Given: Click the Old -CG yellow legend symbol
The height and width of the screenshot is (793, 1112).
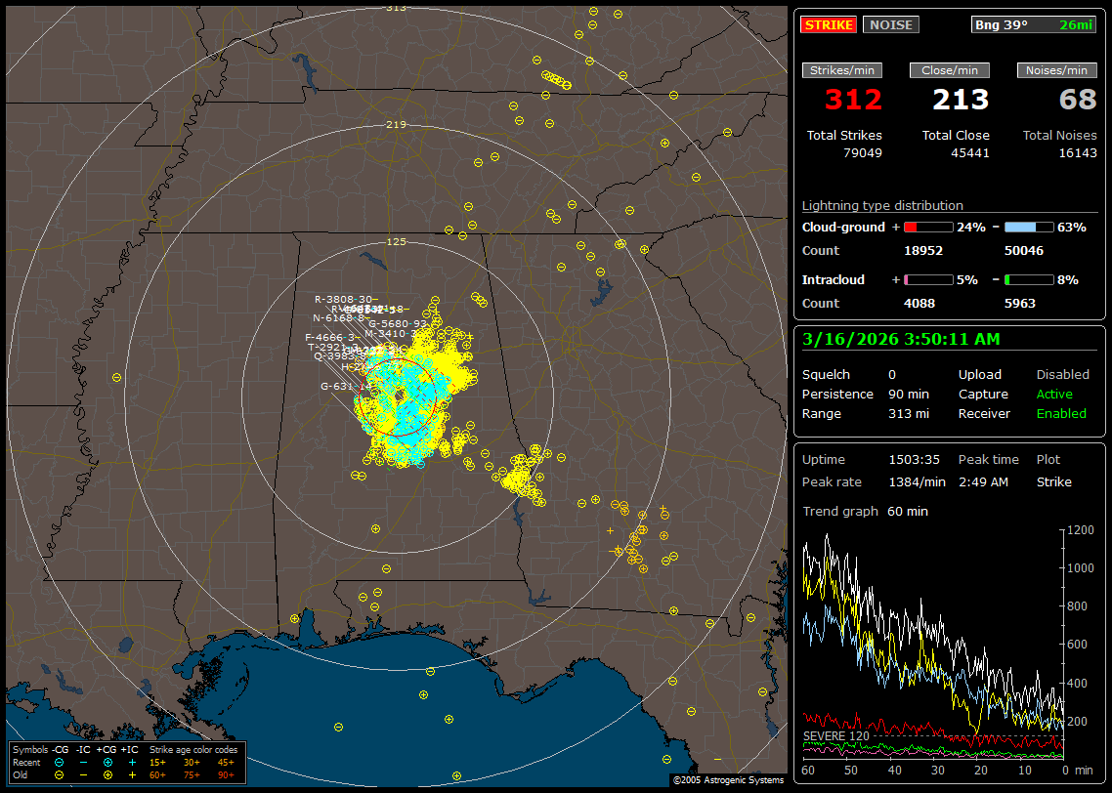Looking at the screenshot, I should point(60,774).
